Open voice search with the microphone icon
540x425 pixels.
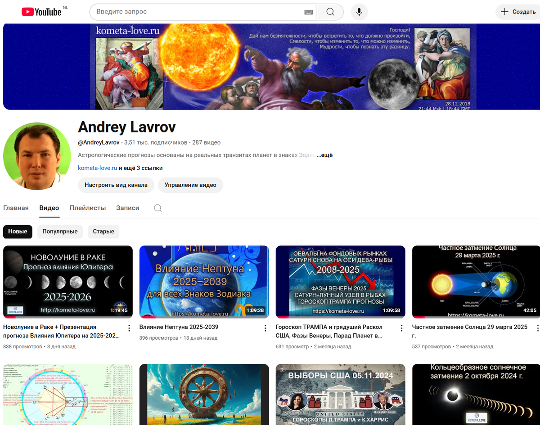coord(359,12)
